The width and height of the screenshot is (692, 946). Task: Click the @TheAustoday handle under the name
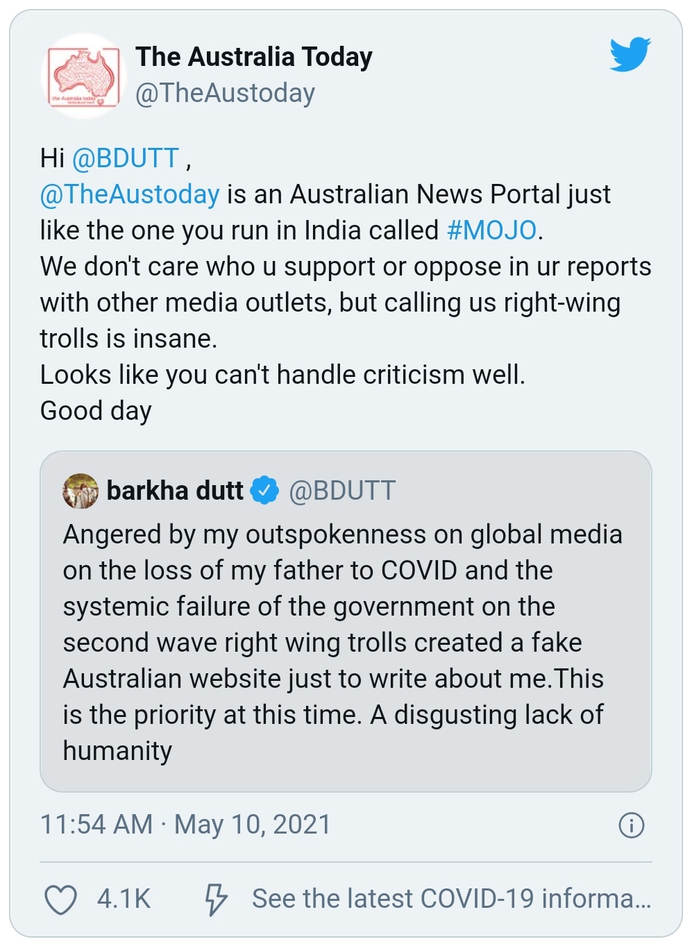[225, 93]
